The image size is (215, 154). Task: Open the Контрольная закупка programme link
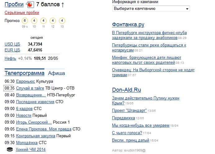point(35,136)
